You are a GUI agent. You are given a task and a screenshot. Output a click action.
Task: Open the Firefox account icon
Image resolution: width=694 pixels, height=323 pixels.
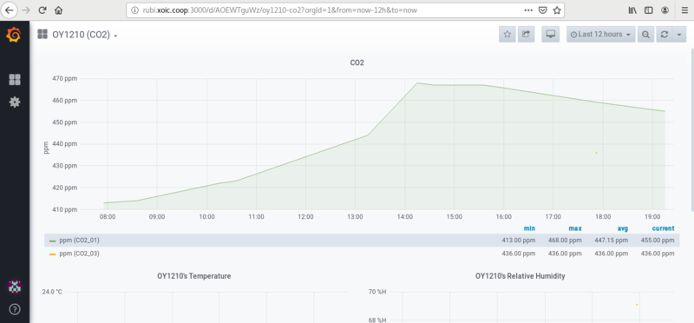point(665,10)
